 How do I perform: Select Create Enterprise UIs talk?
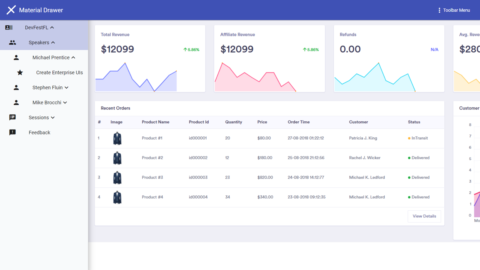click(59, 72)
